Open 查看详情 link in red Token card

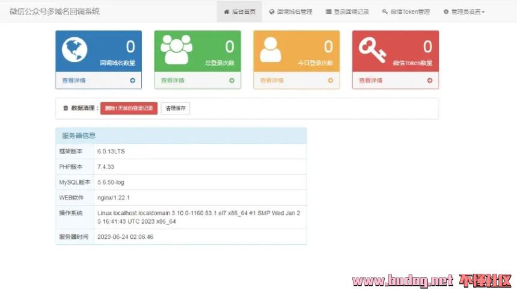(x=370, y=80)
